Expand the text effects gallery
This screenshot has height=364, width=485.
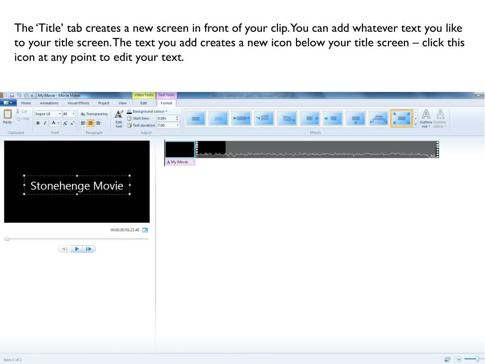tap(416, 124)
